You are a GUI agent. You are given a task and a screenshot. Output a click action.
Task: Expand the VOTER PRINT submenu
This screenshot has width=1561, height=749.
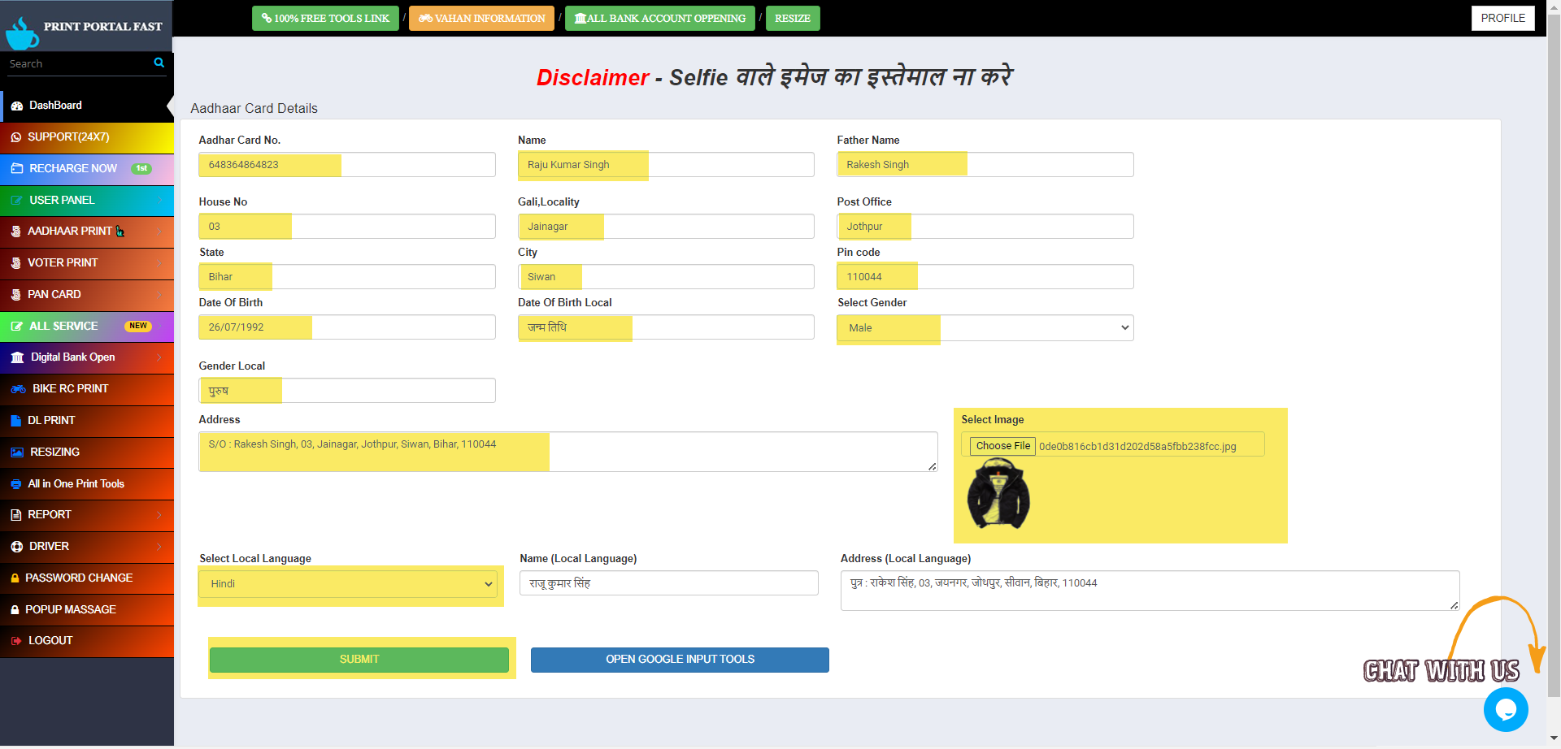point(63,263)
